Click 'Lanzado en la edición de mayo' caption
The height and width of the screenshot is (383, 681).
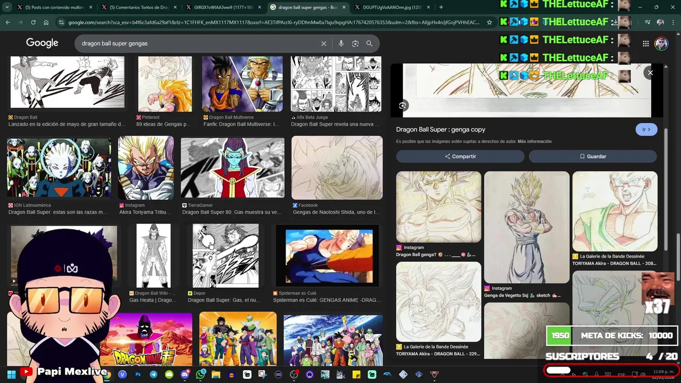pyautogui.click(x=67, y=124)
